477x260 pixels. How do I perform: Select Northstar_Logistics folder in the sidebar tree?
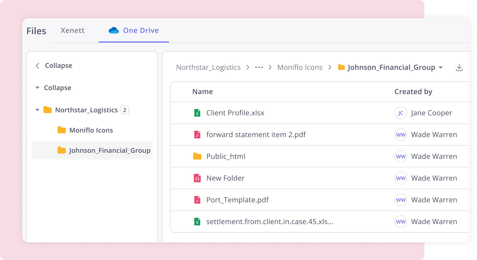click(86, 110)
